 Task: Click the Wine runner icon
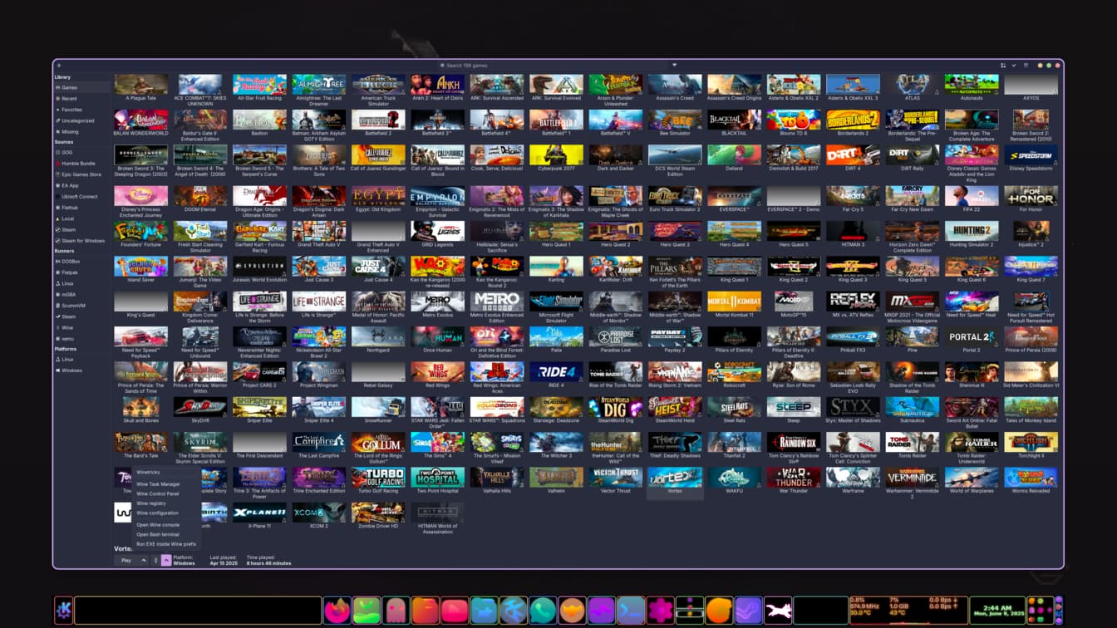[x=57, y=327]
